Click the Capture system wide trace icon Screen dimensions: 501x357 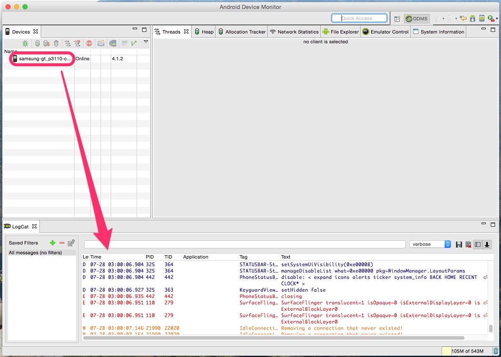pyautogui.click(x=124, y=43)
